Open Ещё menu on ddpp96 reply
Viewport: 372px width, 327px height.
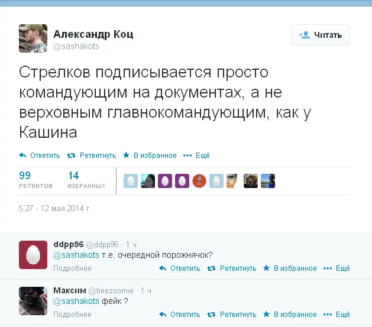pyautogui.click(x=337, y=268)
